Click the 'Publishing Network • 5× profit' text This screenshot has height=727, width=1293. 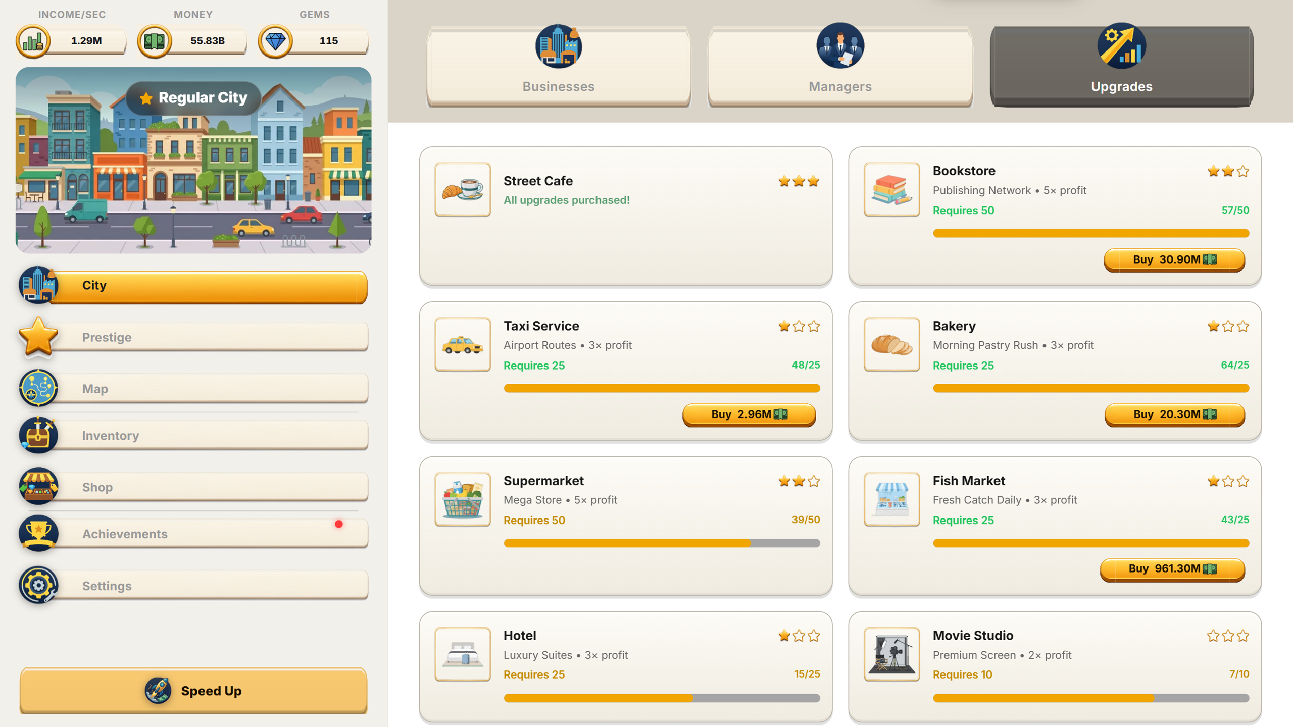[1009, 190]
